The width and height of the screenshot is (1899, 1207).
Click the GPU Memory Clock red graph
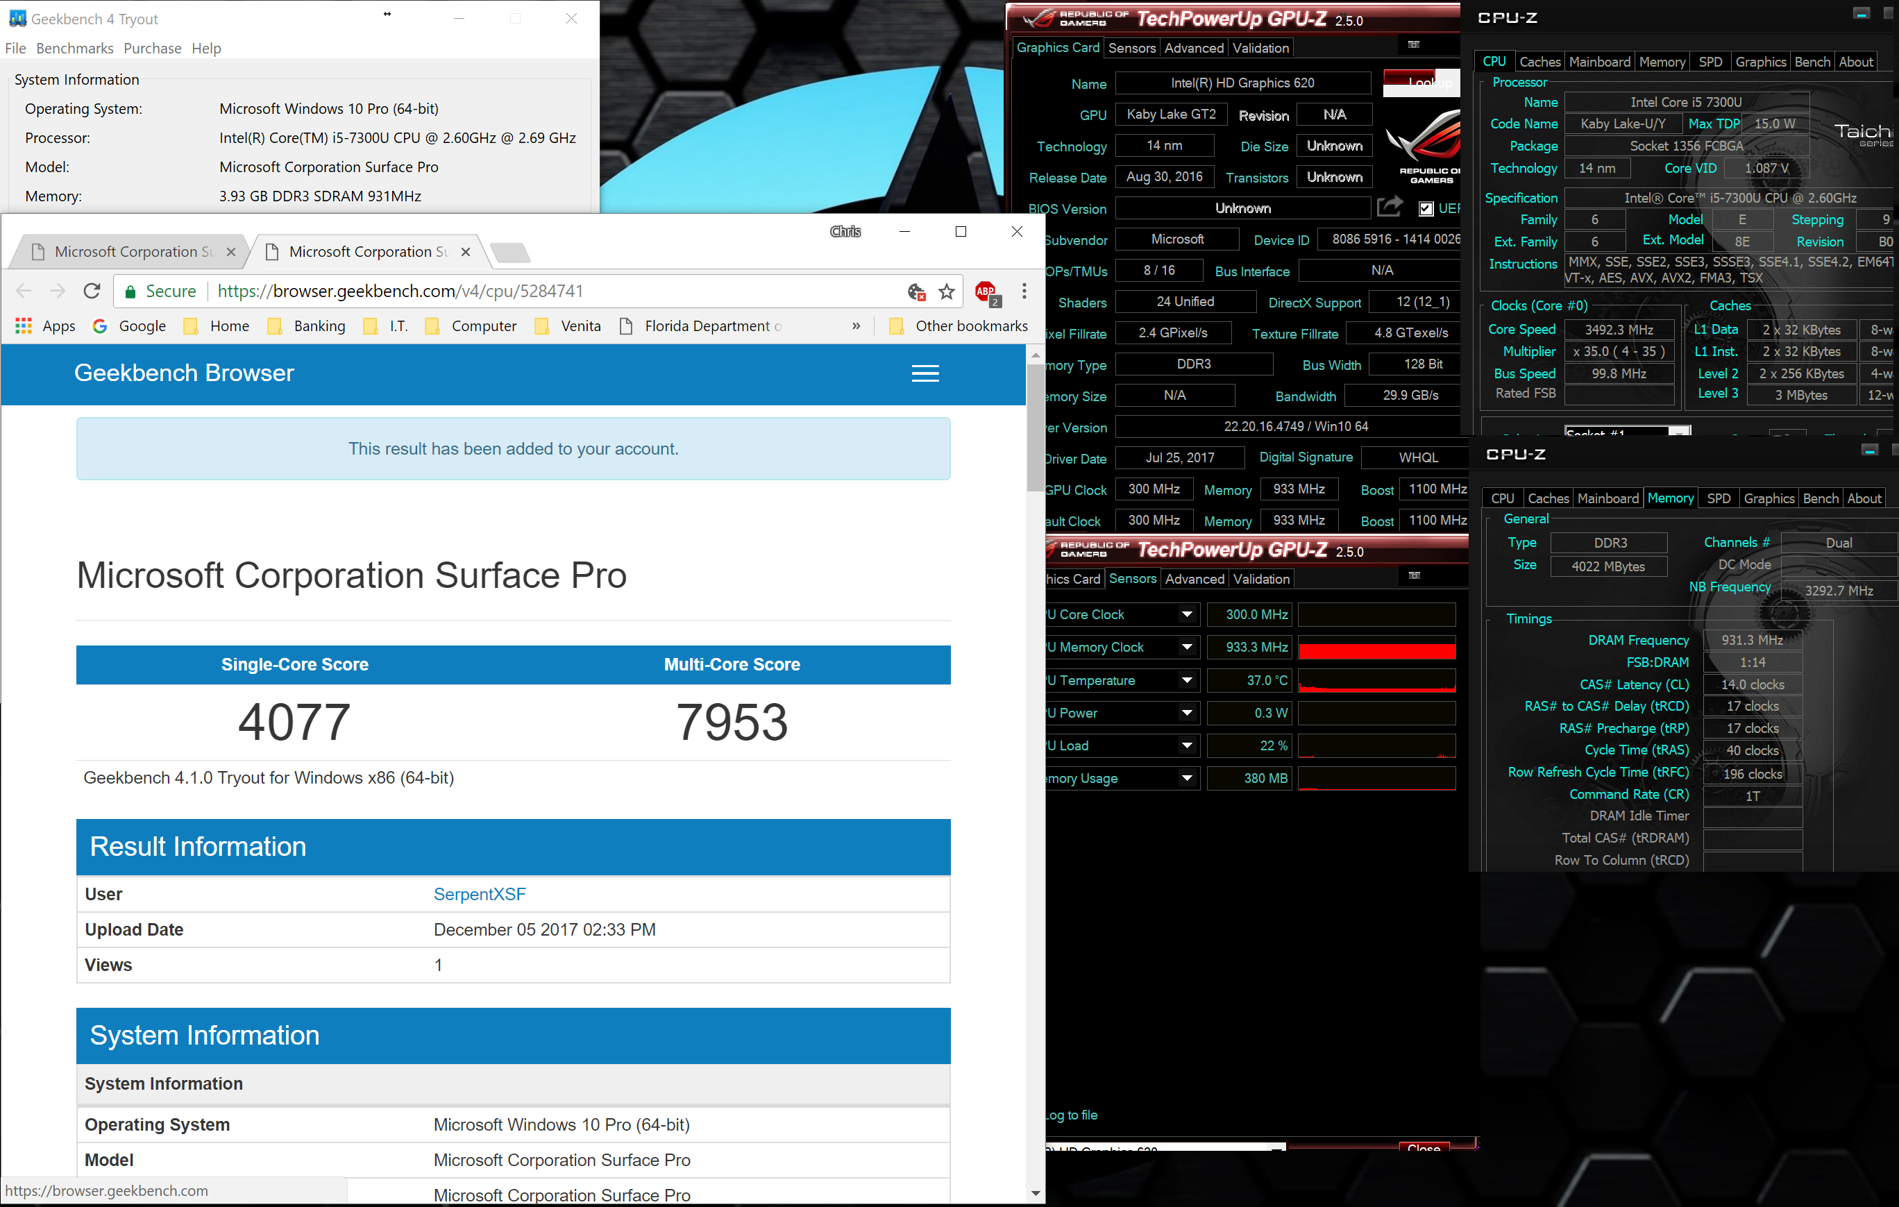tap(1377, 648)
